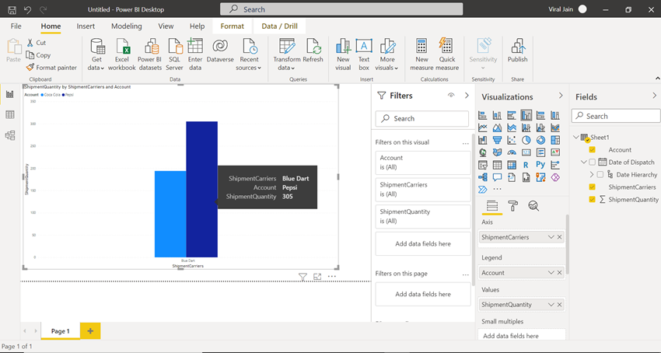661x353 pixels.
Task: Uncheck the ShipmentQuantity field checkbox
Action: point(592,200)
